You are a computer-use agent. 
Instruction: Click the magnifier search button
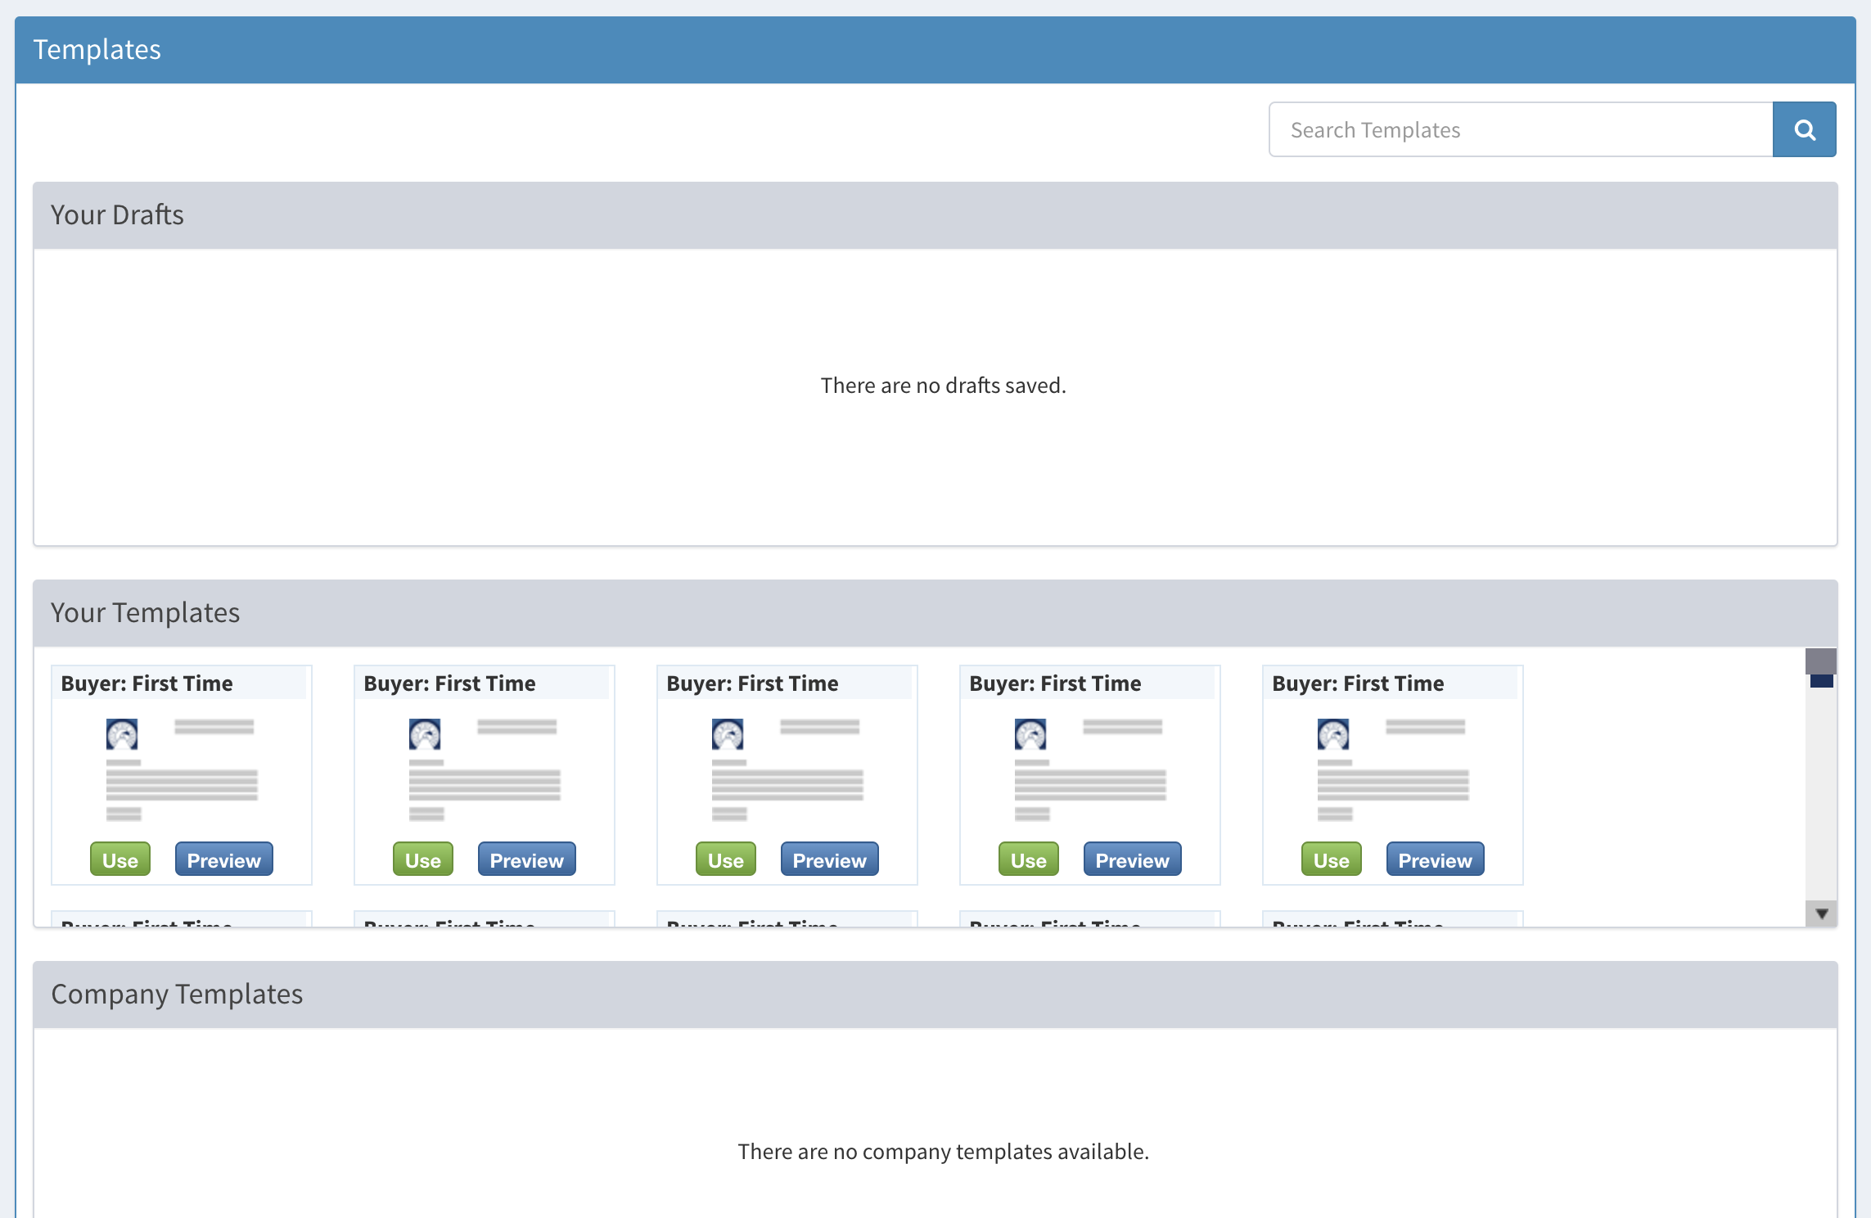(x=1804, y=129)
